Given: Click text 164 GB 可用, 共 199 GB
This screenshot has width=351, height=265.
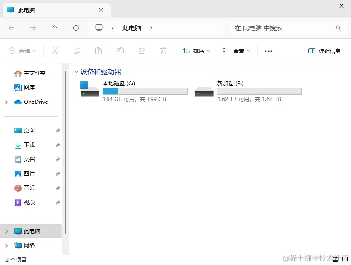Looking at the screenshot, I should click(x=135, y=99).
